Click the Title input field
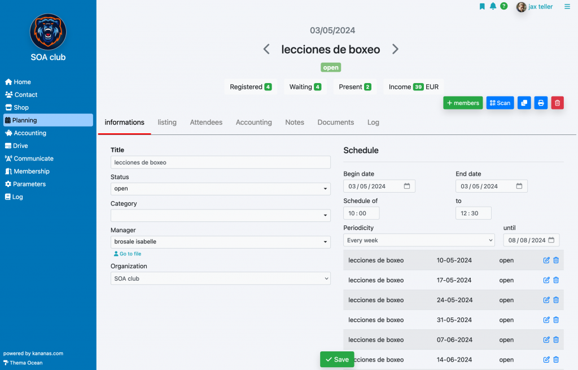The height and width of the screenshot is (370, 578). click(220, 162)
